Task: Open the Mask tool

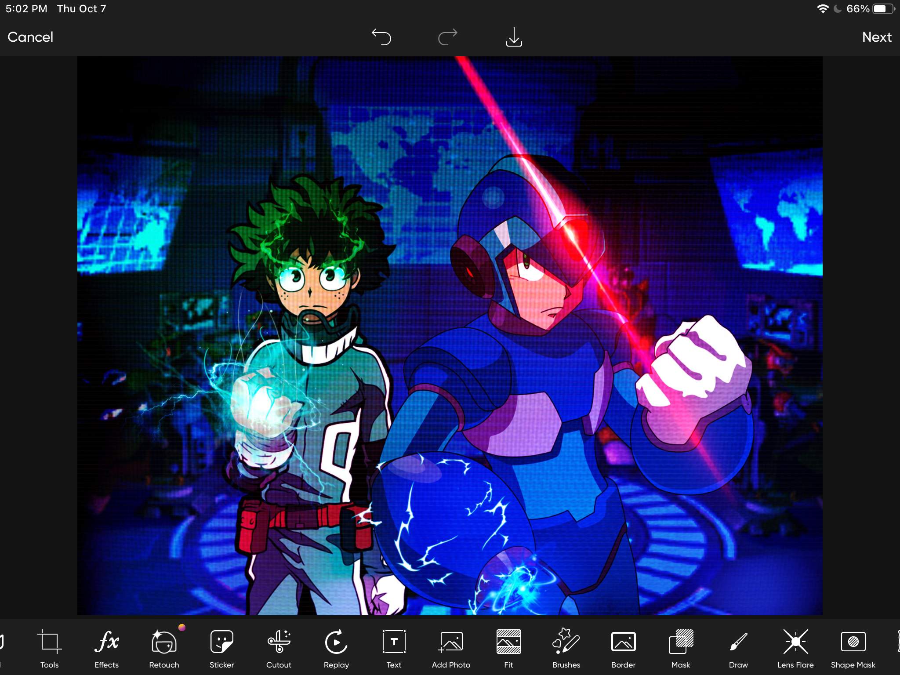Action: coord(681,648)
